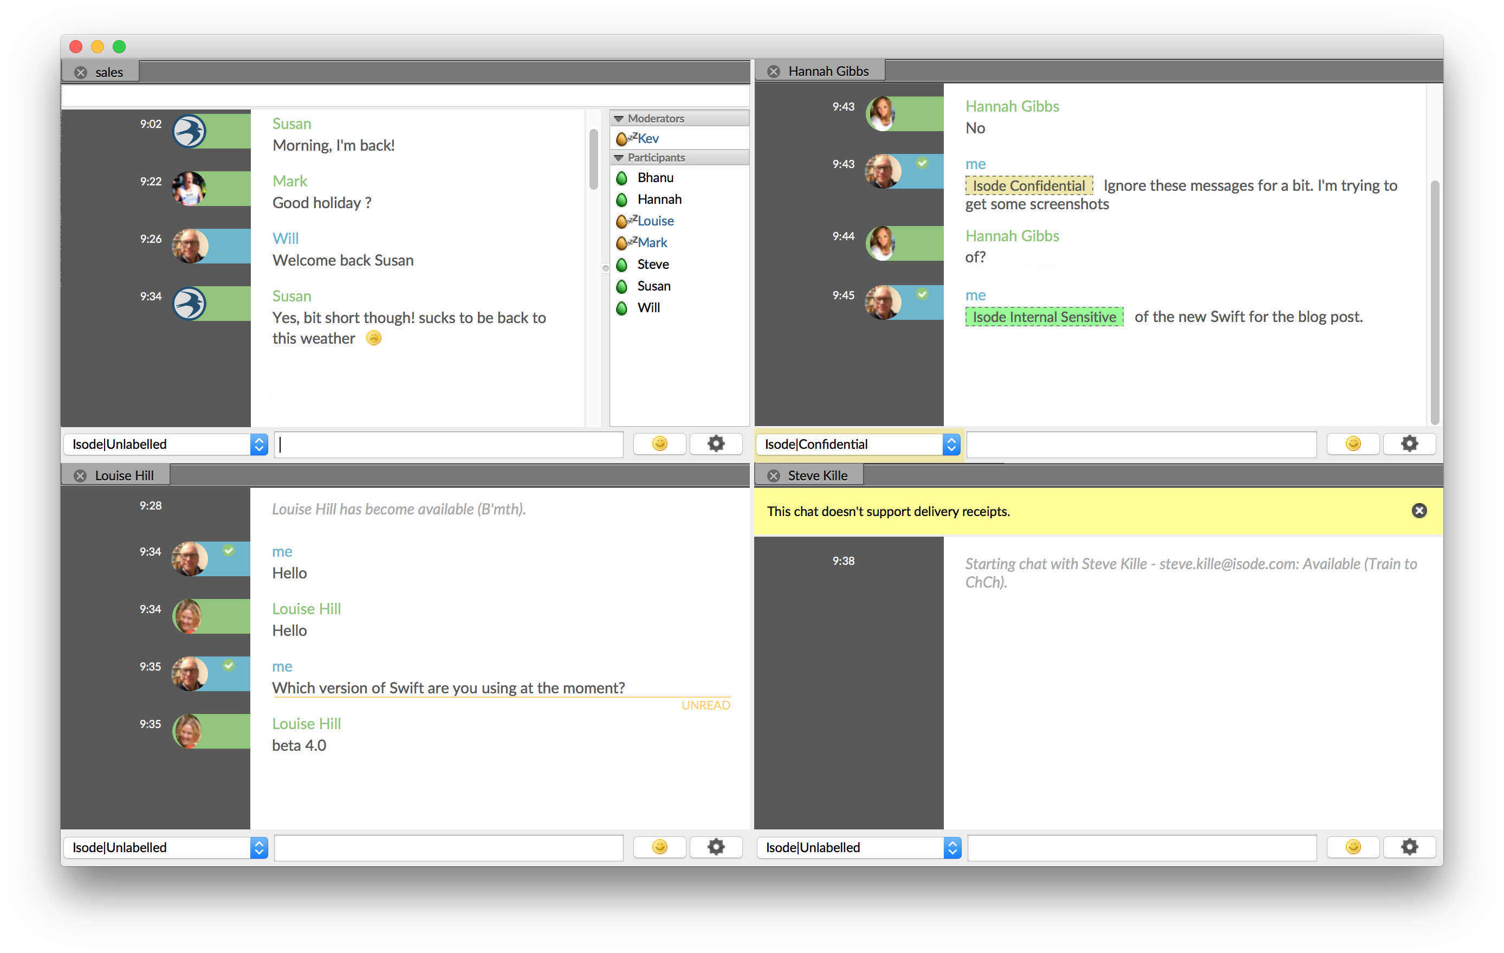Screen dimensions: 1504x953
Task: Select Susan in the participants list
Action: (x=679, y=286)
